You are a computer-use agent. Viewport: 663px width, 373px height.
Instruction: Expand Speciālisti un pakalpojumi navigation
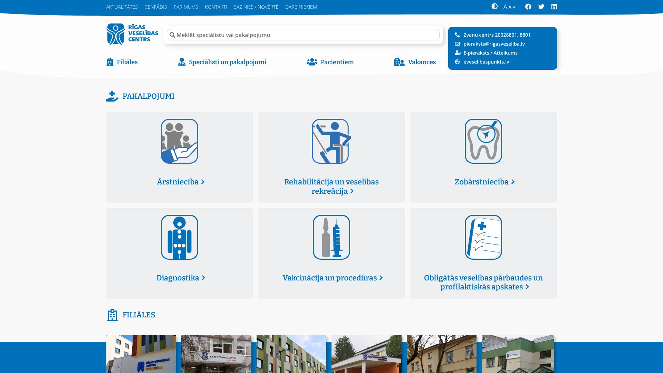coord(222,62)
